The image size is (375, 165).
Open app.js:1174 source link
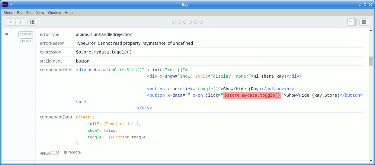(x=50, y=152)
